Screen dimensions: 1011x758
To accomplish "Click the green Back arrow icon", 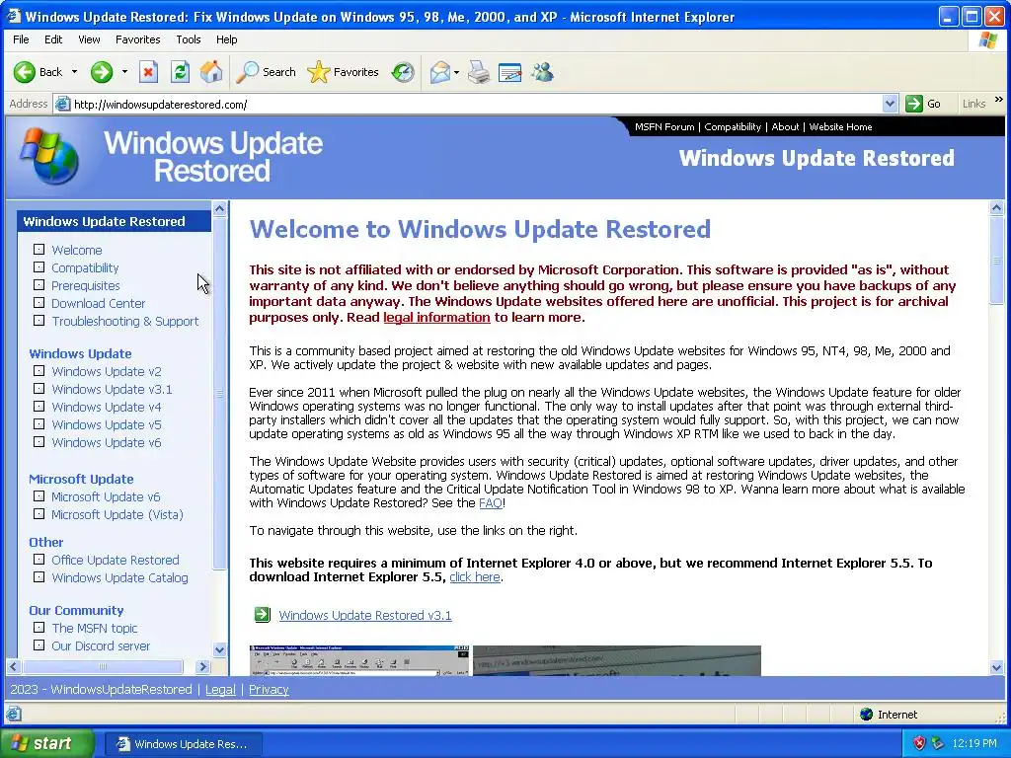I will click(25, 72).
